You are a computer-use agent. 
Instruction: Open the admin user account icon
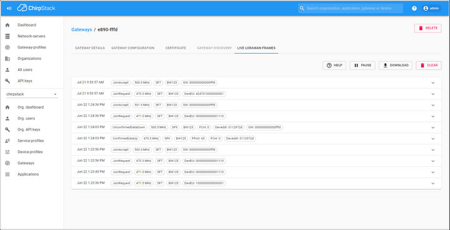(x=426, y=8)
